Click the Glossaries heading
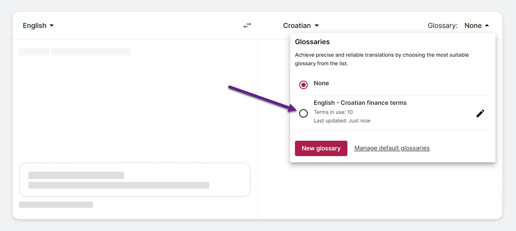This screenshot has width=516, height=231. [x=312, y=42]
